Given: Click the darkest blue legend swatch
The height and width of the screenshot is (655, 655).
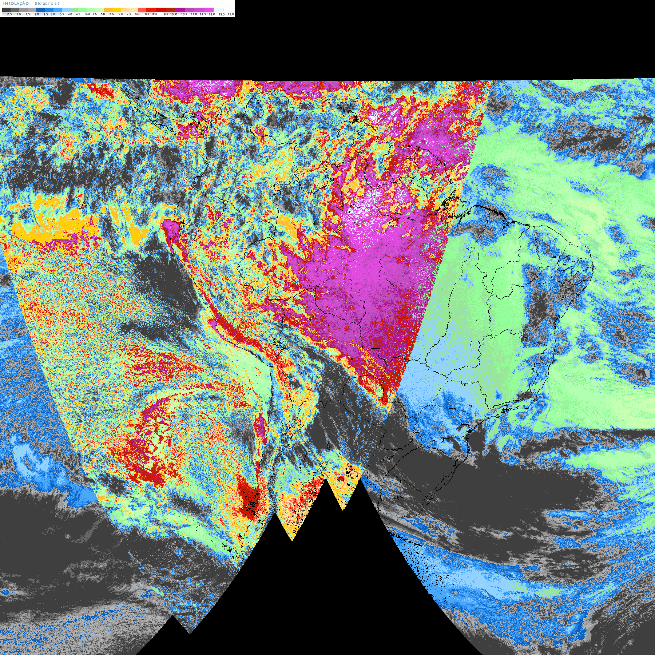Looking at the screenshot, I should point(40,10).
